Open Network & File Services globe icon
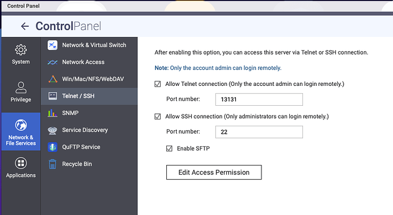The width and height of the screenshot is (393, 215). pos(21,125)
